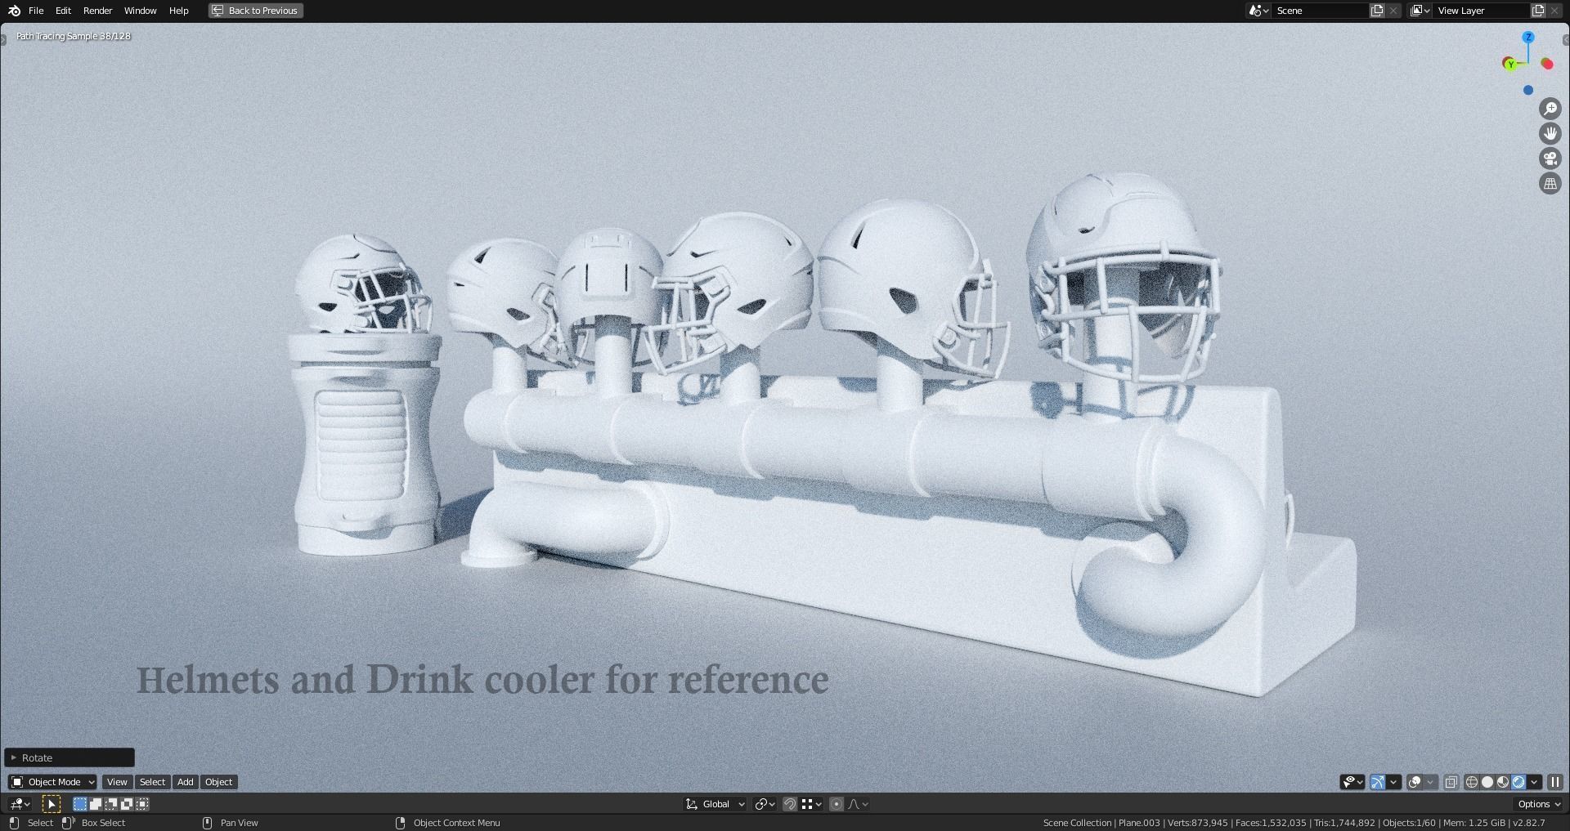The image size is (1570, 831).
Task: Toggle X-ray mode icon
Action: click(x=1451, y=782)
